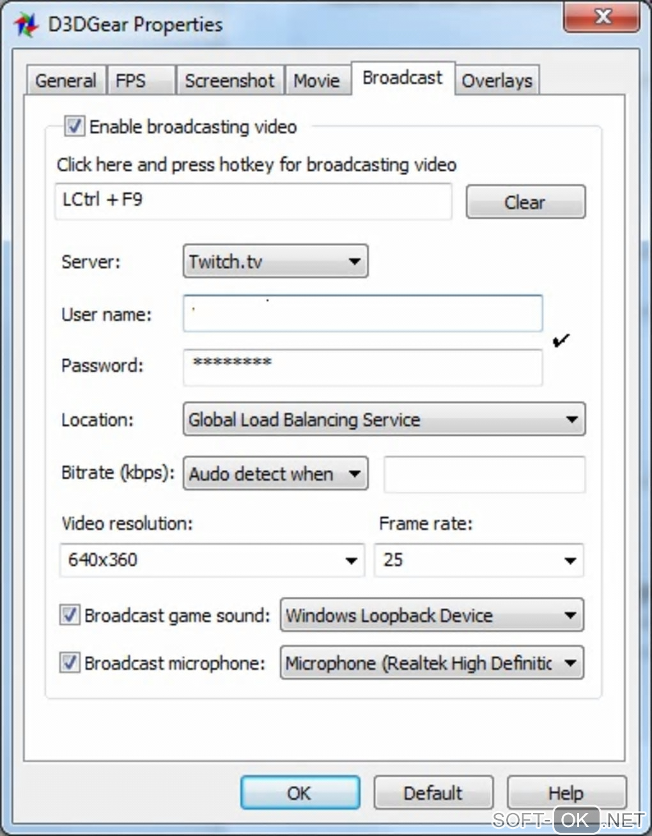Expand the Frame rate dropdown
Viewport: 652px width, 836px height.
(479, 561)
